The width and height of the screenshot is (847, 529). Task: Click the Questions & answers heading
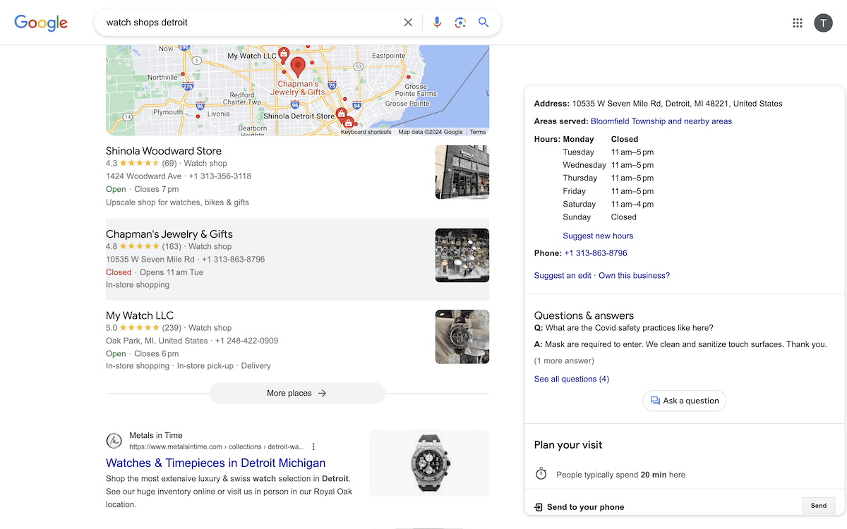584,315
